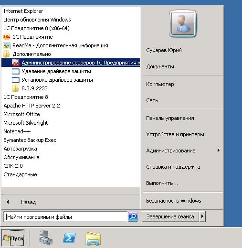The width and height of the screenshot is (242, 248).
Task: Open the 8.3.9.2233 folder
Action: 30,88
